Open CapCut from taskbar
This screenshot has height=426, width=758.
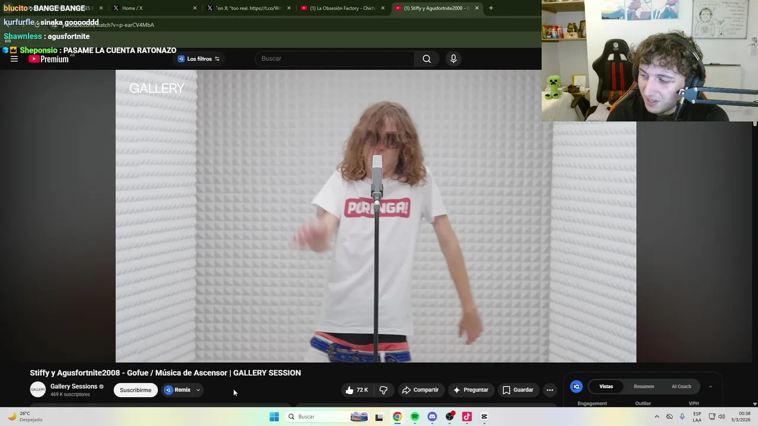point(484,417)
